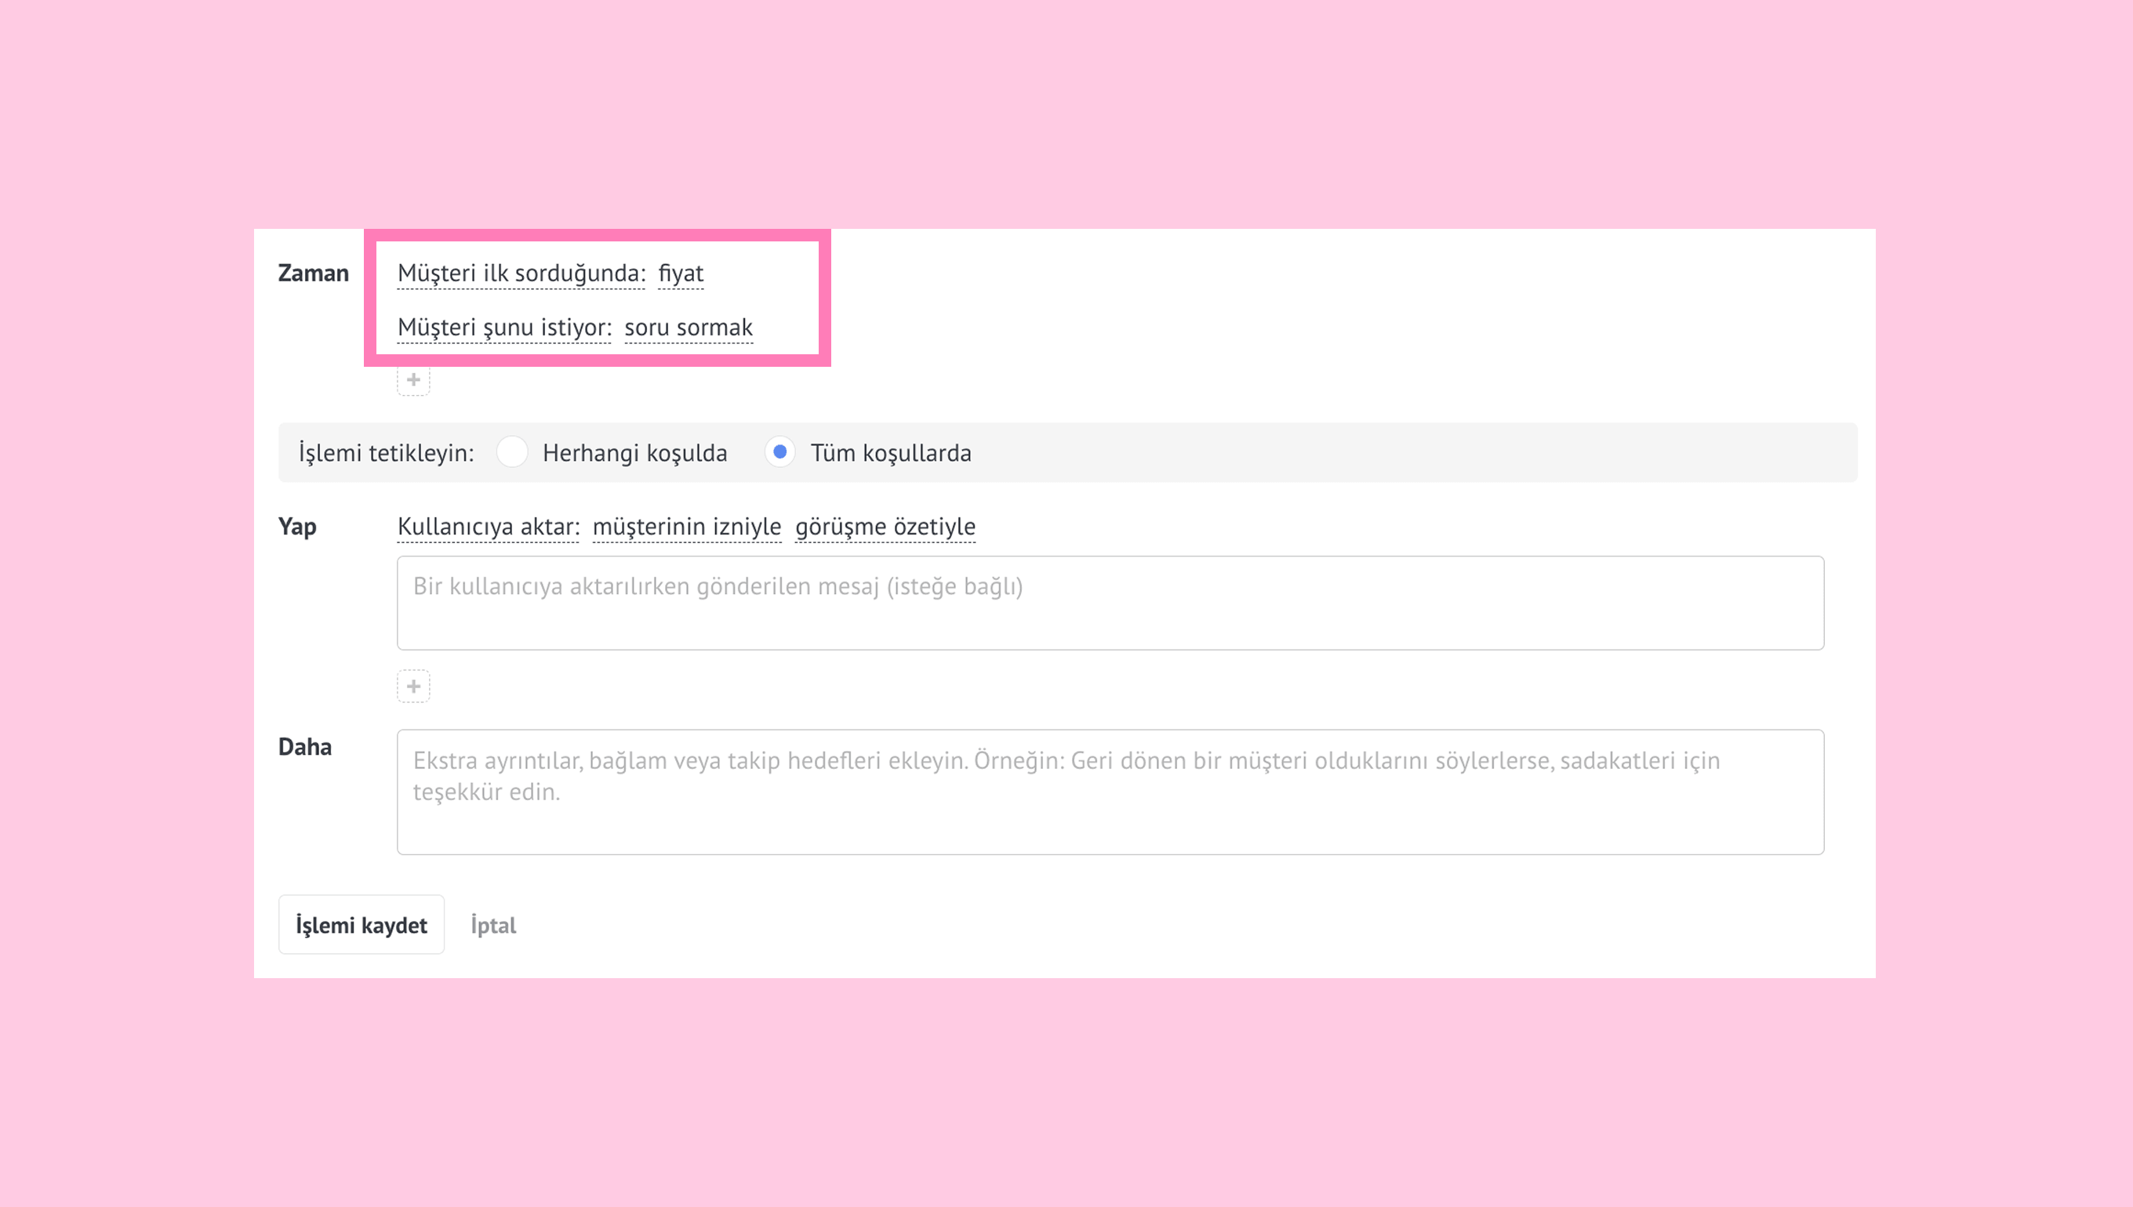The image size is (2133, 1207).
Task: Click the handoff message text field
Action: [x=1110, y=603]
